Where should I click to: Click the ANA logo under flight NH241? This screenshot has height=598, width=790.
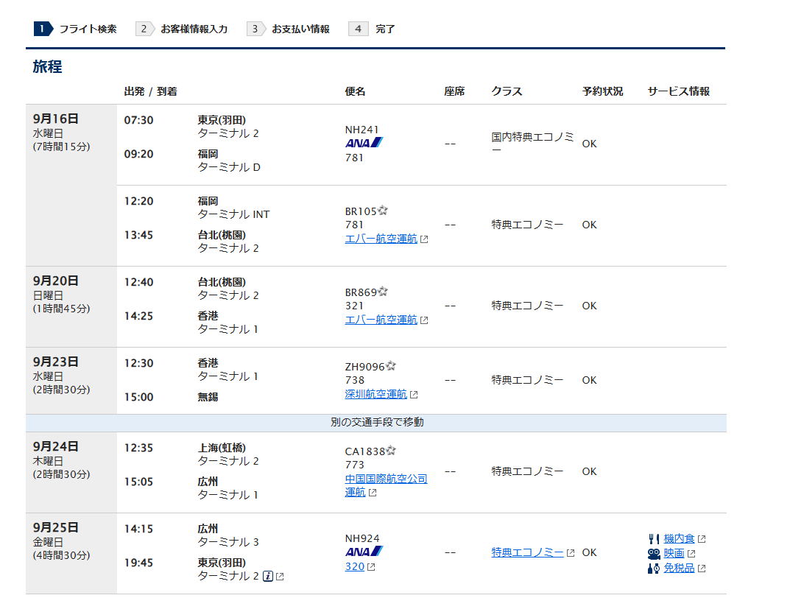coord(364,143)
